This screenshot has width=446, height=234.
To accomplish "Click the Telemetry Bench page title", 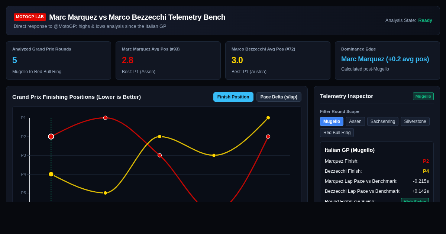I will tap(137, 17).
